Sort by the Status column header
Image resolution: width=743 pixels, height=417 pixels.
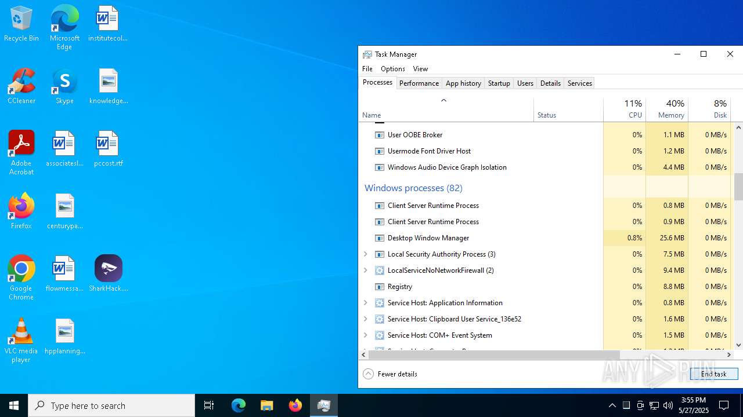pos(568,109)
